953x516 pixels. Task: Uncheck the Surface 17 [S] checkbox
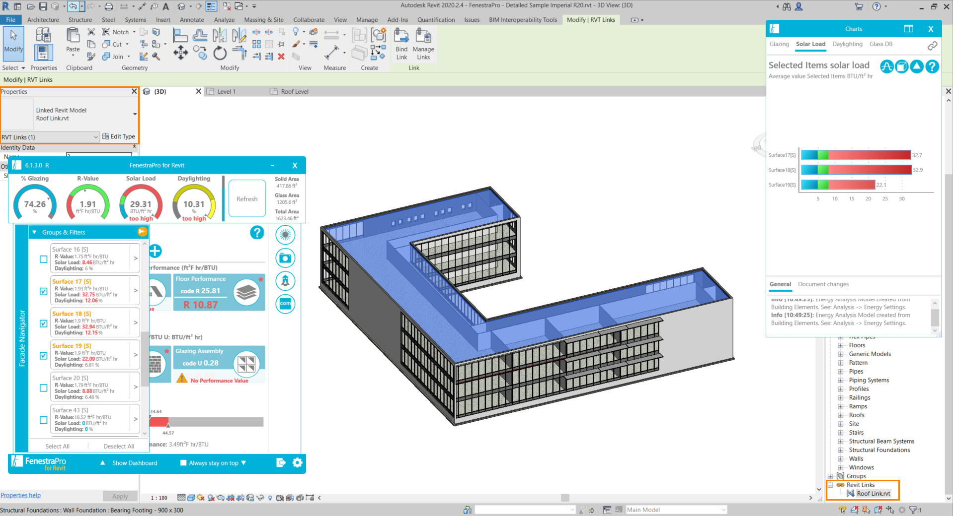pos(44,291)
